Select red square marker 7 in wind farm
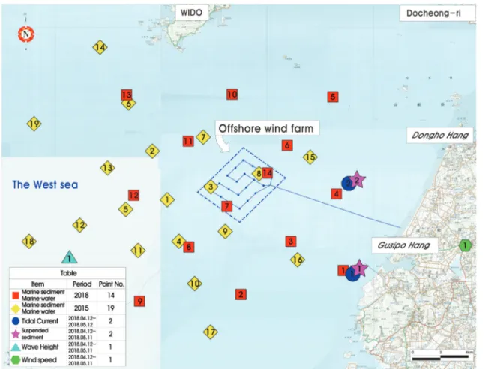Image resolution: width=491 pixels, height=369 pixels. tap(226, 206)
